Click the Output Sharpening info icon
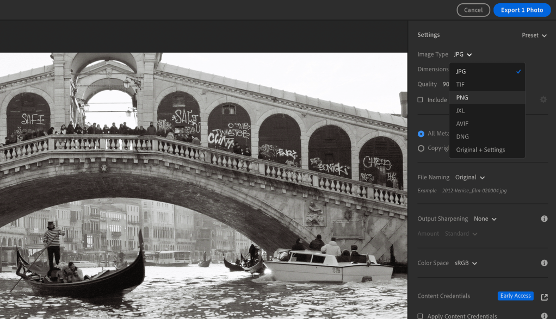Screen dimensions: 556x319 pos(544,219)
